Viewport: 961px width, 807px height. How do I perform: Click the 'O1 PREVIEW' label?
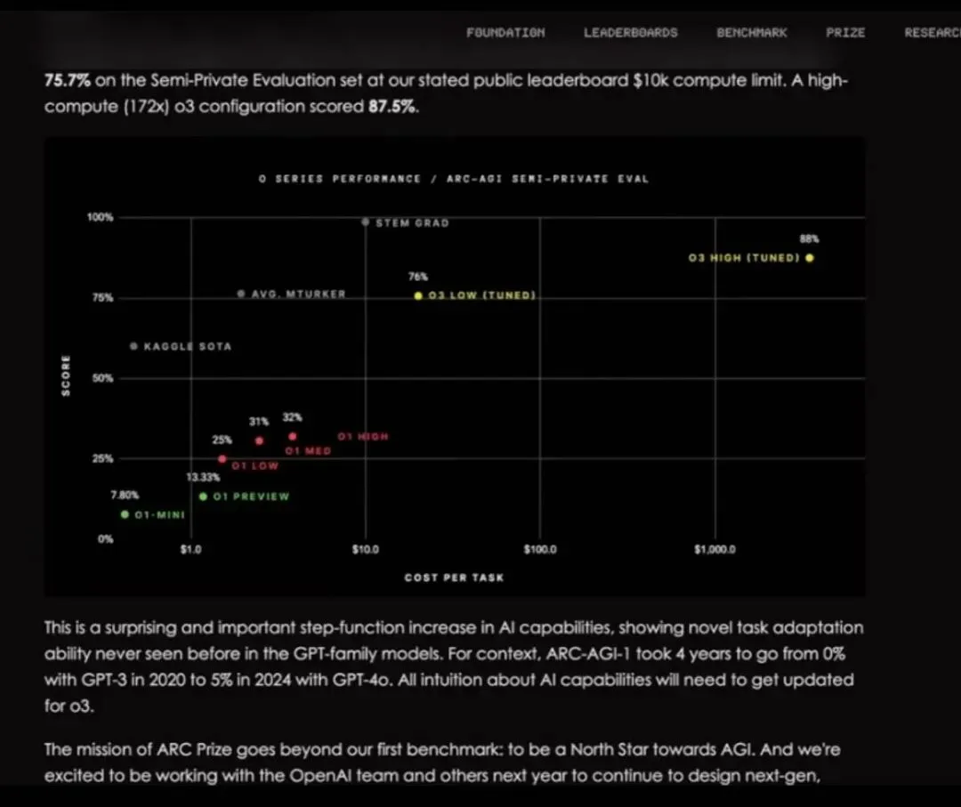coord(251,496)
